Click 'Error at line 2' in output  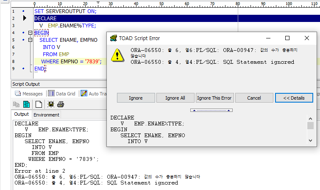click(40, 171)
